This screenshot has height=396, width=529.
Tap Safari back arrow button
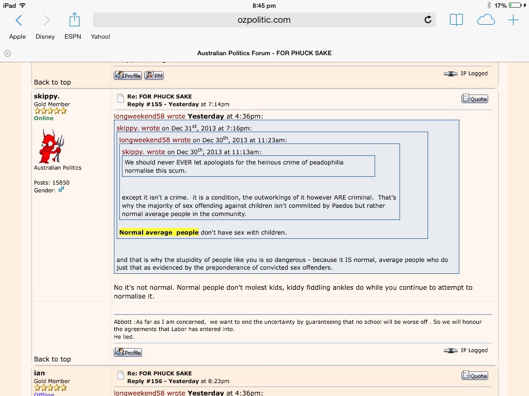tap(19, 20)
